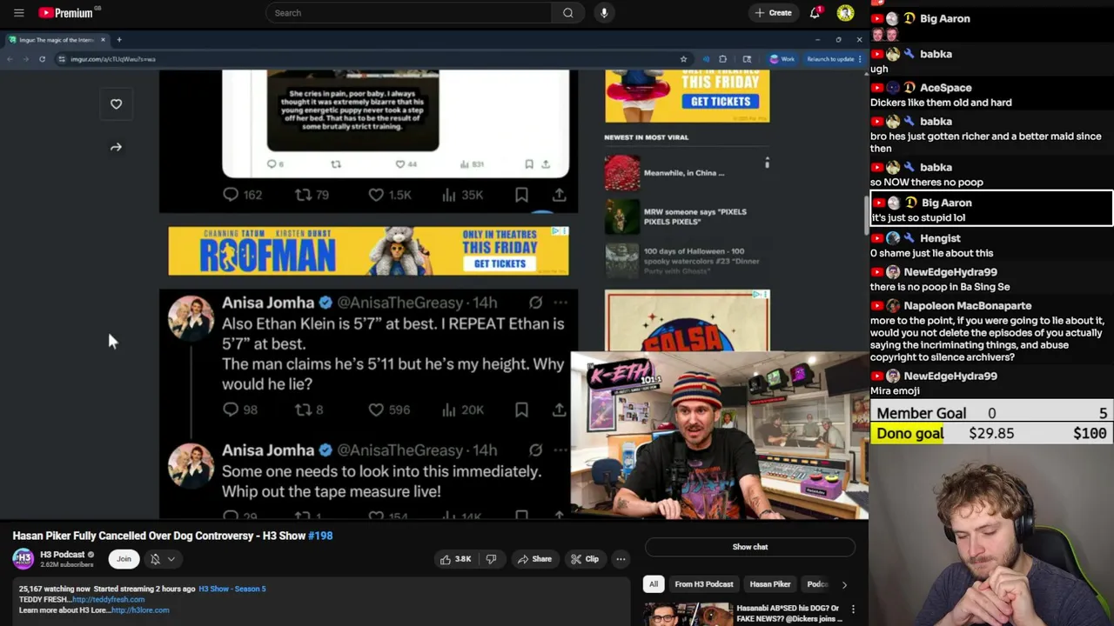The width and height of the screenshot is (1114, 626).
Task: Open options dots beside Meanwhile in China
Action: [x=767, y=163]
